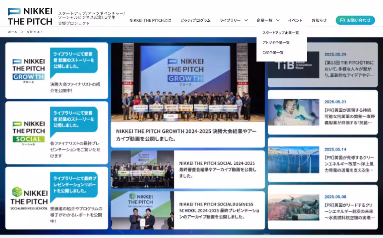Click the 2025.05.14 news date

335,149
